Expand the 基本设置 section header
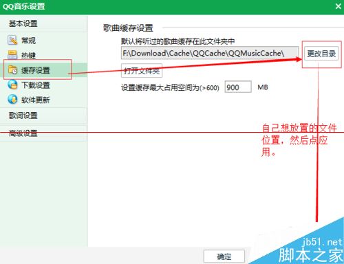Screen dimensions: 344x264 coord(43,23)
